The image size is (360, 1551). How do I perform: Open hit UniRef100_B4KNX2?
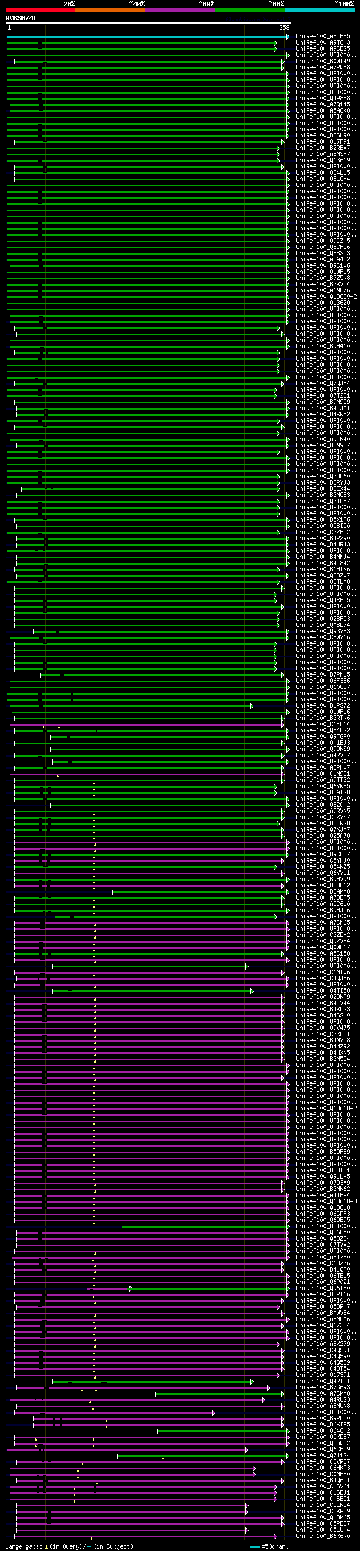pos(323,414)
